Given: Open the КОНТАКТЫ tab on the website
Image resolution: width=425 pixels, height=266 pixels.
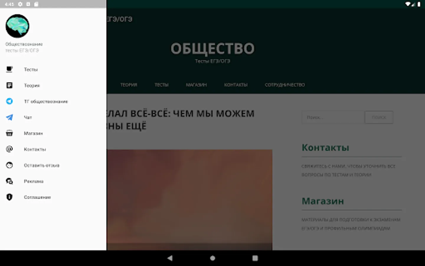Looking at the screenshot, I should [x=236, y=85].
